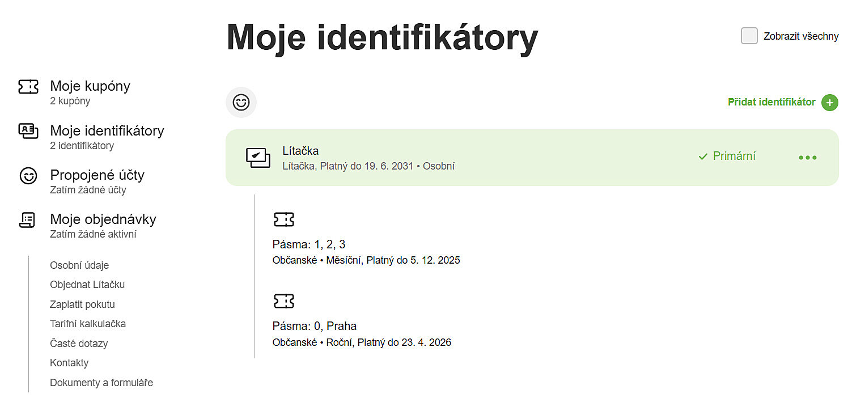The height and width of the screenshot is (402, 865).
Task: Click the ticket icon for Pásma 0, Praha
Action: (x=284, y=301)
